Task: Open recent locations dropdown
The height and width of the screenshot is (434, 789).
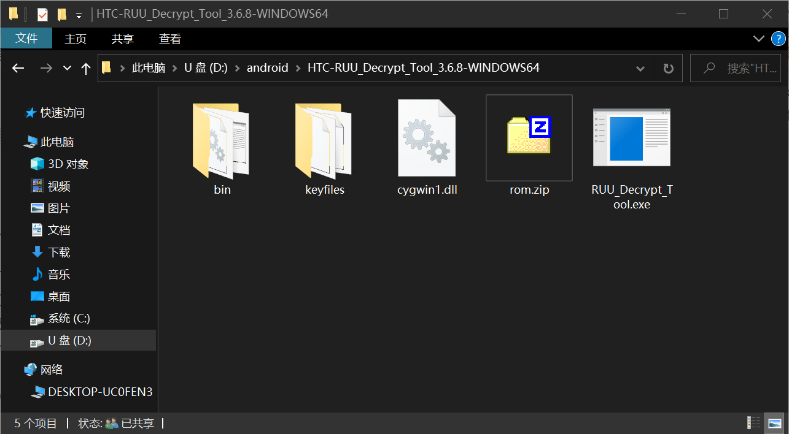Action: (x=68, y=68)
